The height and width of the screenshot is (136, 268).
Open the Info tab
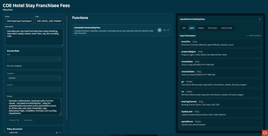click(x=184, y=28)
